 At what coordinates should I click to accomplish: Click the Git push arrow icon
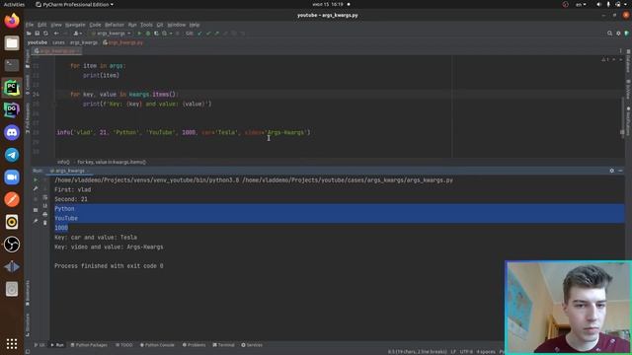216,34
